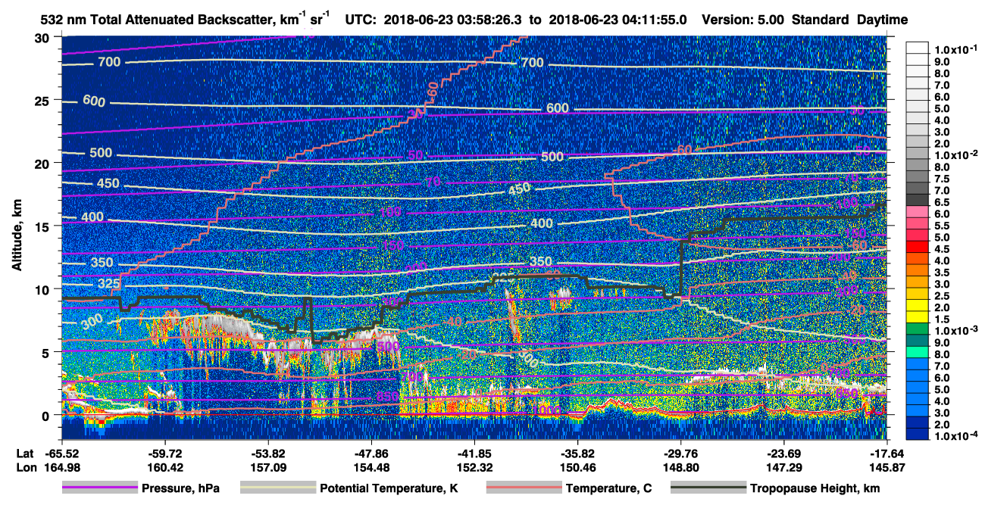Click colorbar label 1.0x10-2
The image size is (985, 505).
[x=958, y=154]
